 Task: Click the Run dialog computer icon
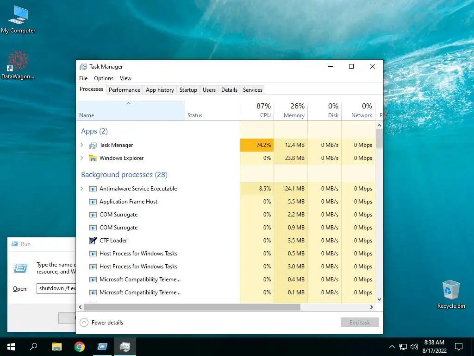pyautogui.click(x=20, y=267)
